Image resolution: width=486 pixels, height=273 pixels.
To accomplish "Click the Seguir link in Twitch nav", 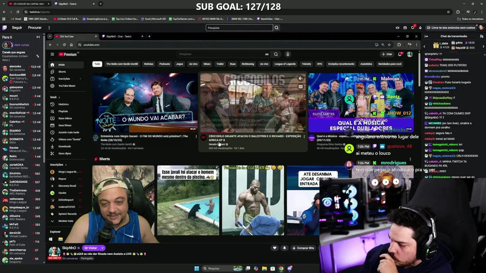I will (x=17, y=28).
